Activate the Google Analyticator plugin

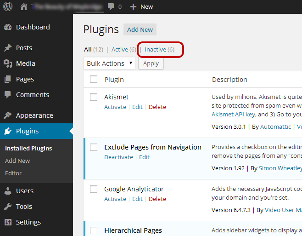click(115, 199)
